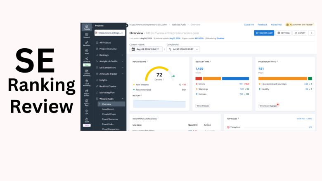Click the Timed out error icon
Viewport: 322px width, 181px height.
tap(228, 127)
